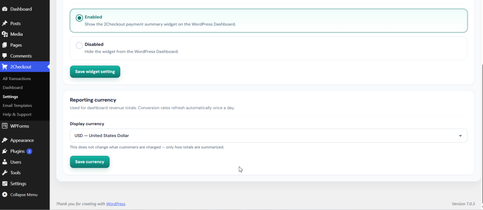The width and height of the screenshot is (483, 210).
Task: Open the Posts menu
Action: (x=25, y=24)
